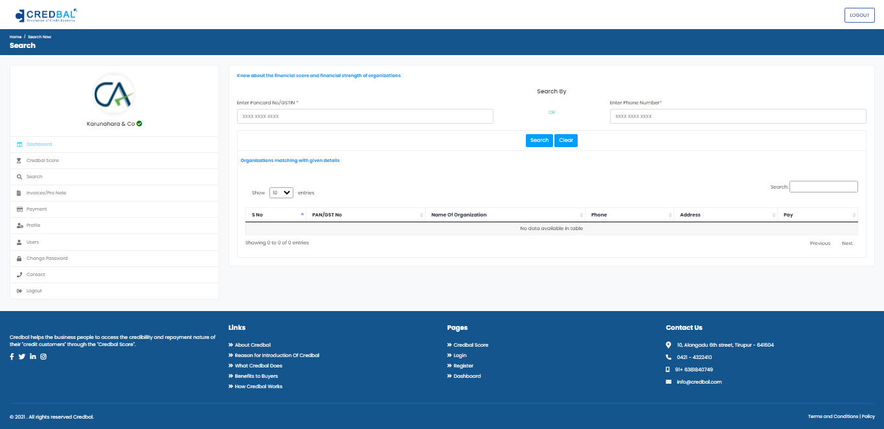Screen dimensions: 884x429
Task: Sort table by Pay column
Action: [817, 214]
